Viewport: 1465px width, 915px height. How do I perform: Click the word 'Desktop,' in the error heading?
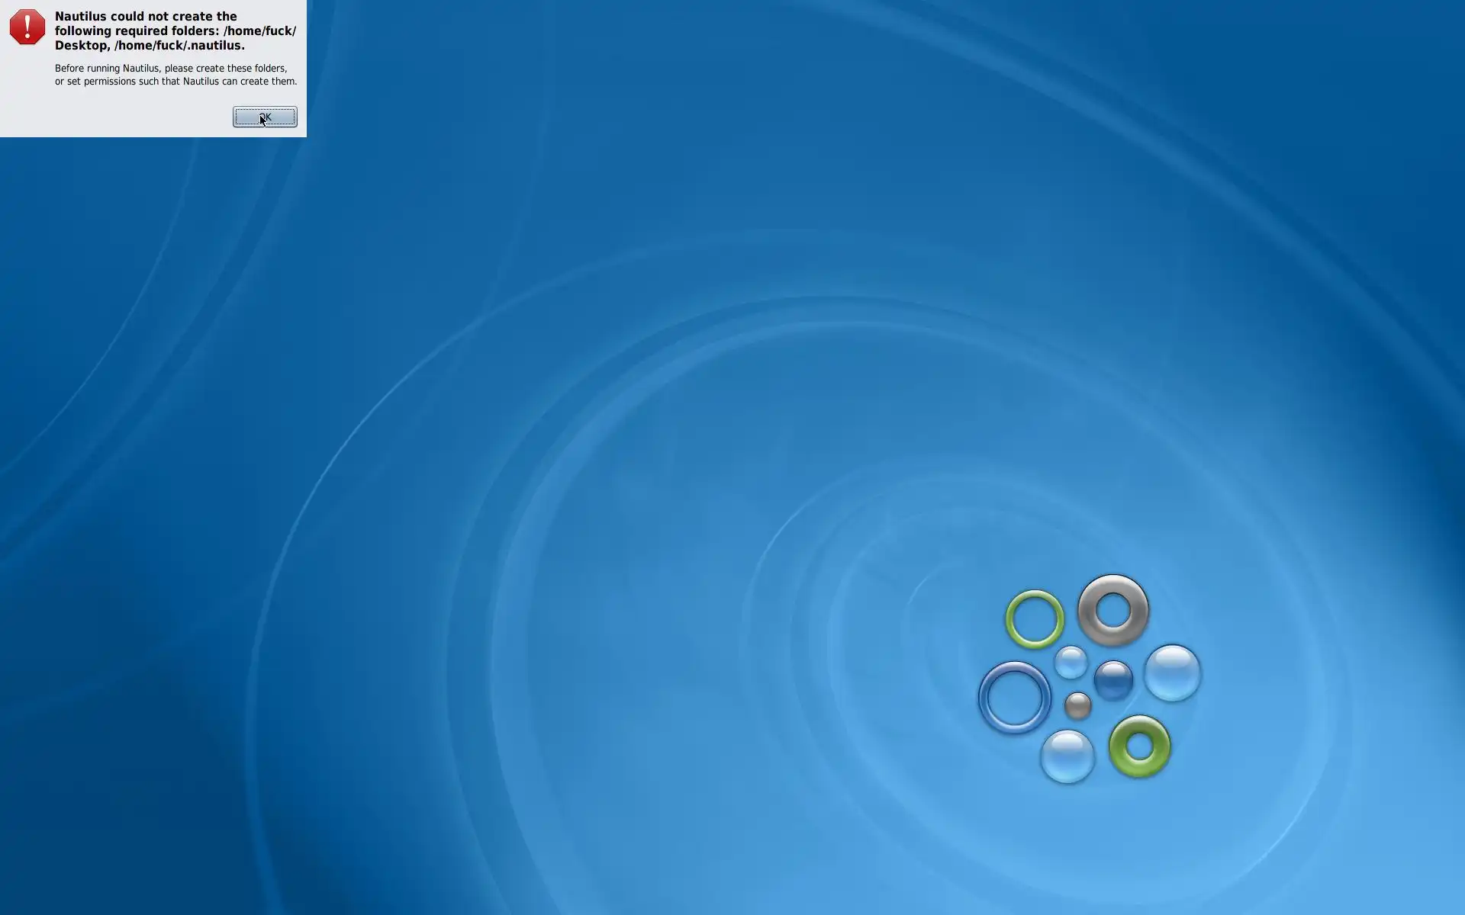pos(82,46)
